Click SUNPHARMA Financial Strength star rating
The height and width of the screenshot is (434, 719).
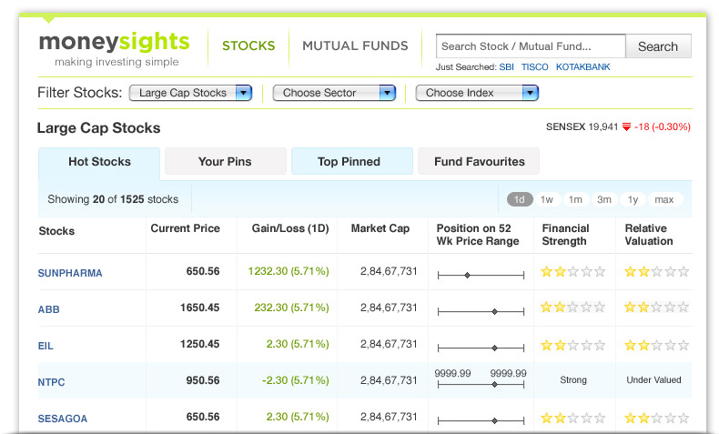pyautogui.click(x=573, y=272)
